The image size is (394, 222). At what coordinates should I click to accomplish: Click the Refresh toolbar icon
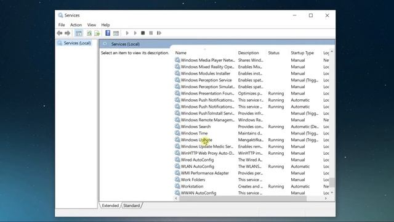click(x=89, y=33)
